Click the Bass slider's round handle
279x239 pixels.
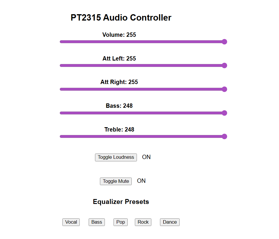224,113
